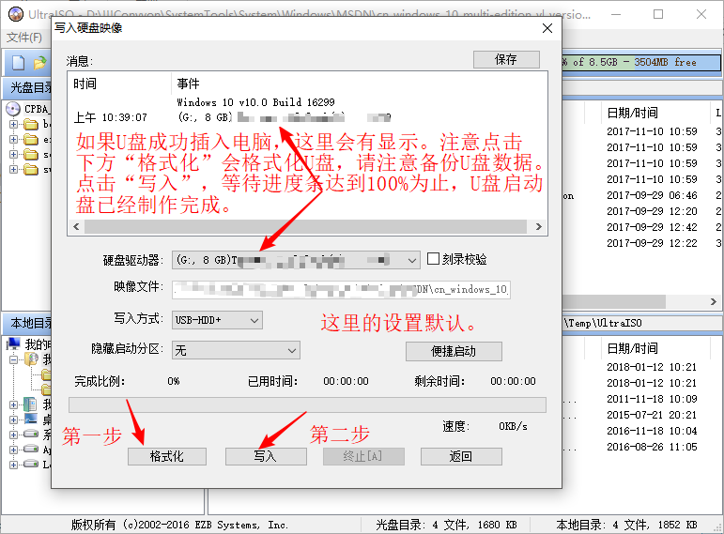This screenshot has width=724, height=534.
Task: Enable the 刻录校验 checkbox
Action: pos(433,259)
